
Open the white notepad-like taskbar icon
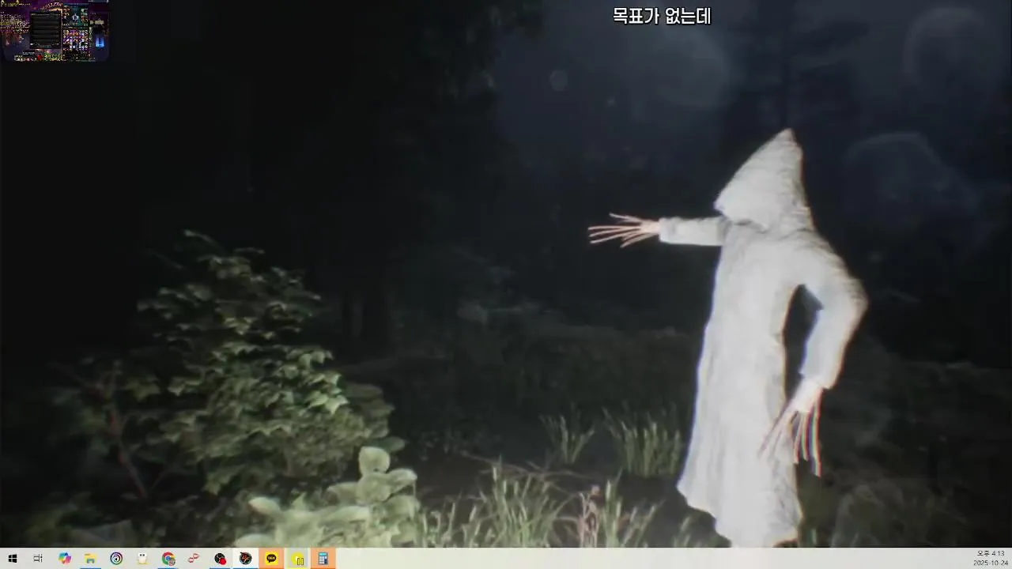pos(142,559)
